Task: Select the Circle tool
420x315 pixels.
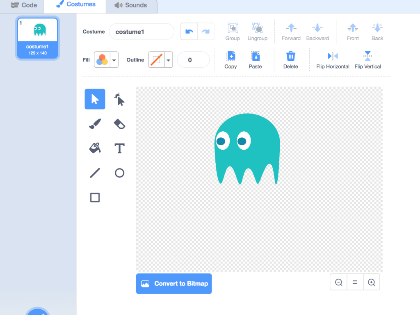Action: tap(119, 173)
